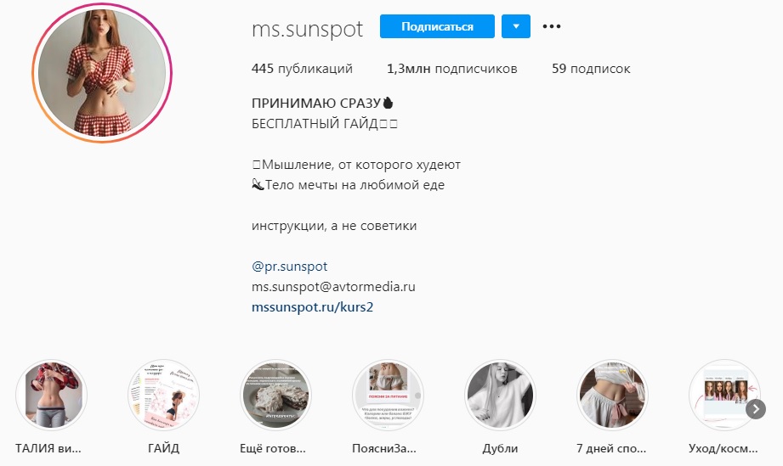The image size is (783, 466).
Task: Open the ТАЛИЯ highlight story circle
Action: (51, 396)
